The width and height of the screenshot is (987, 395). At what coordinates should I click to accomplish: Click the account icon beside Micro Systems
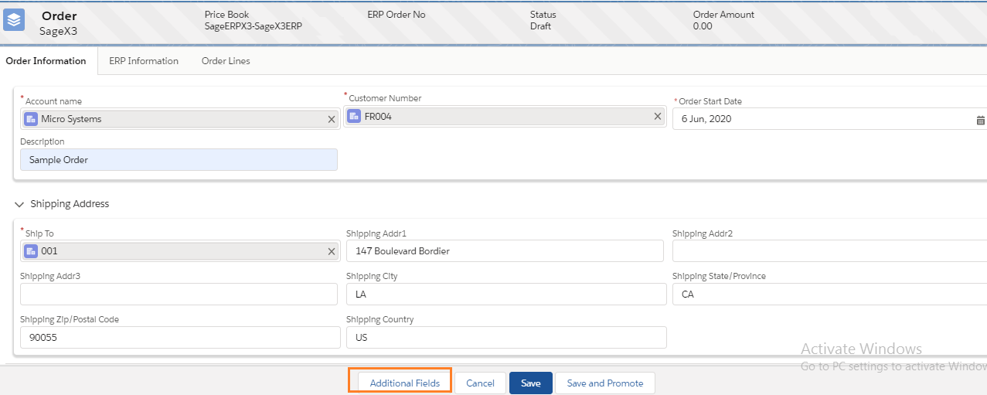pyautogui.click(x=31, y=119)
